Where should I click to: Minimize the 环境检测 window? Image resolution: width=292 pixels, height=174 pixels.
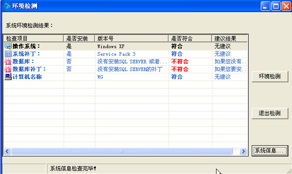(x=265, y=6)
